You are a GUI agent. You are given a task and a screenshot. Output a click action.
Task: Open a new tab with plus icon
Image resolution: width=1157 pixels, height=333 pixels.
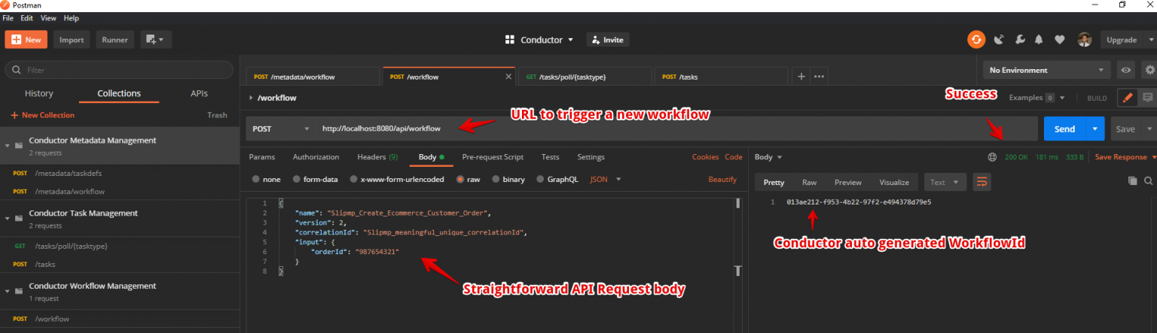(x=801, y=76)
